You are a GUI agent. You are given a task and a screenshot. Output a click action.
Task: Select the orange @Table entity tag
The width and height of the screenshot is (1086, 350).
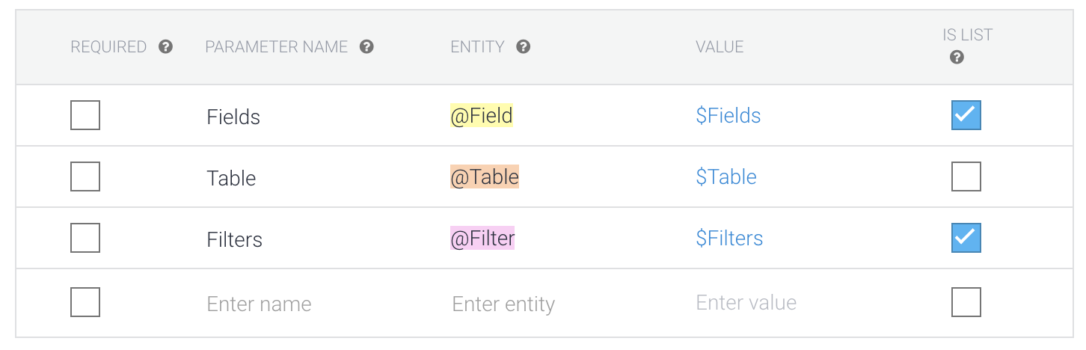point(484,177)
